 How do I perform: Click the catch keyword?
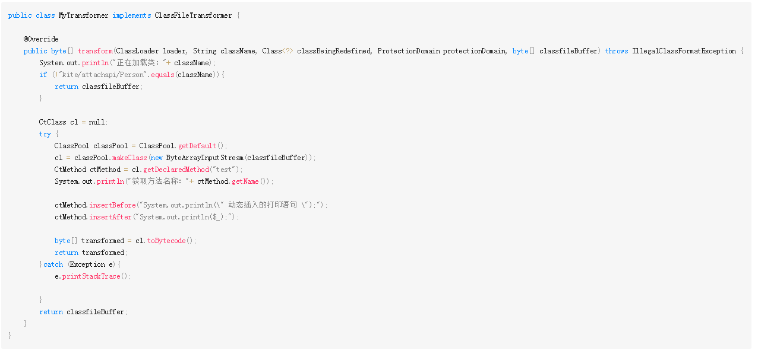click(53, 264)
